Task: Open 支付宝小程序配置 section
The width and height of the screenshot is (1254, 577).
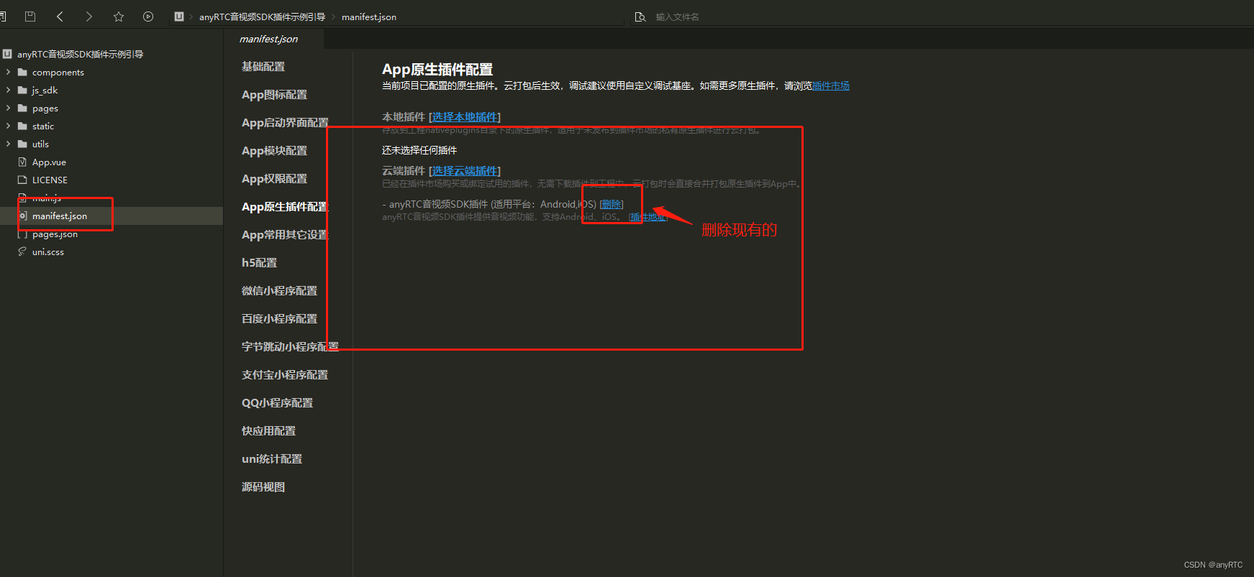Action: 285,374
